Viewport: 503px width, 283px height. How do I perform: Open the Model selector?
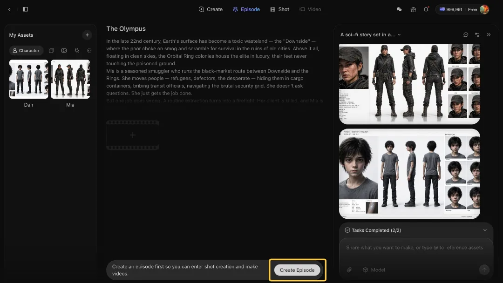(374, 270)
